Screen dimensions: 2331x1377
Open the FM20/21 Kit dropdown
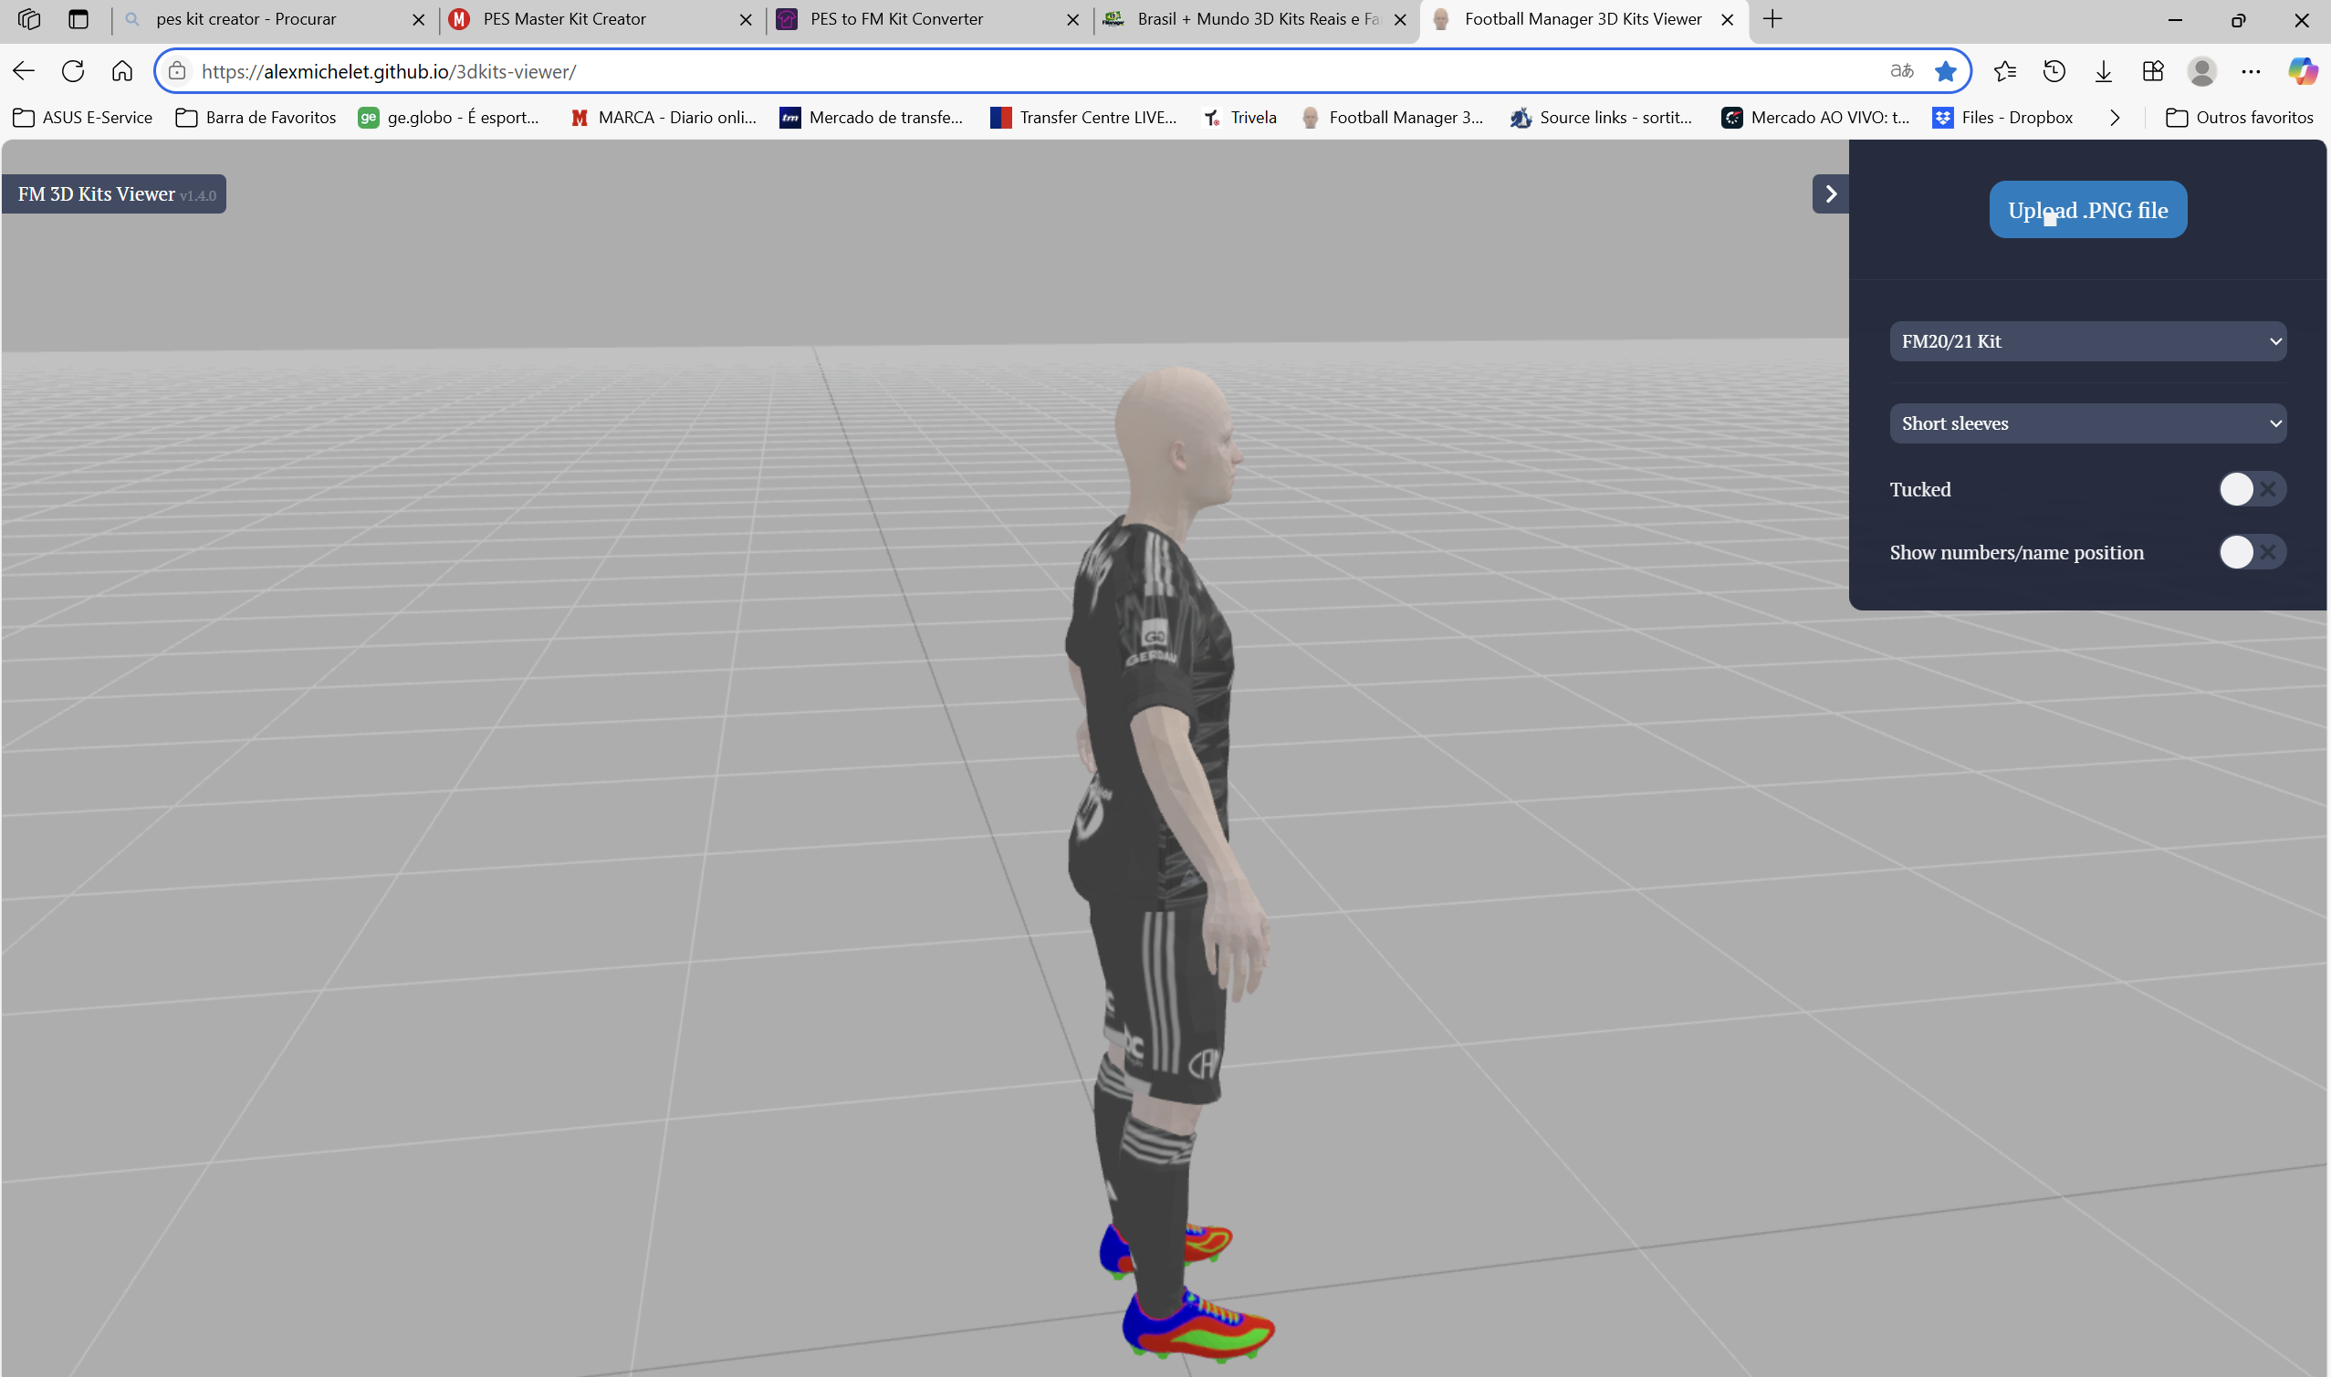[x=2087, y=341]
